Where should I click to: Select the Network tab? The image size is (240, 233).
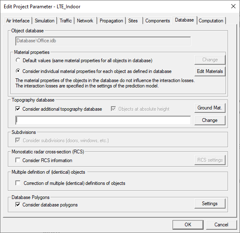[x=85, y=21]
